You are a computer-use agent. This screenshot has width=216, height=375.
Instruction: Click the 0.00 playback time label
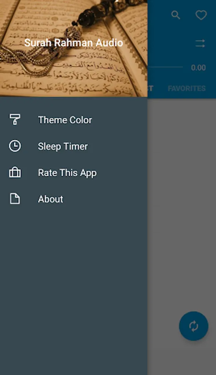click(x=199, y=67)
